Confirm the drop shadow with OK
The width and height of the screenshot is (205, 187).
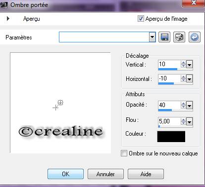click(x=65, y=174)
